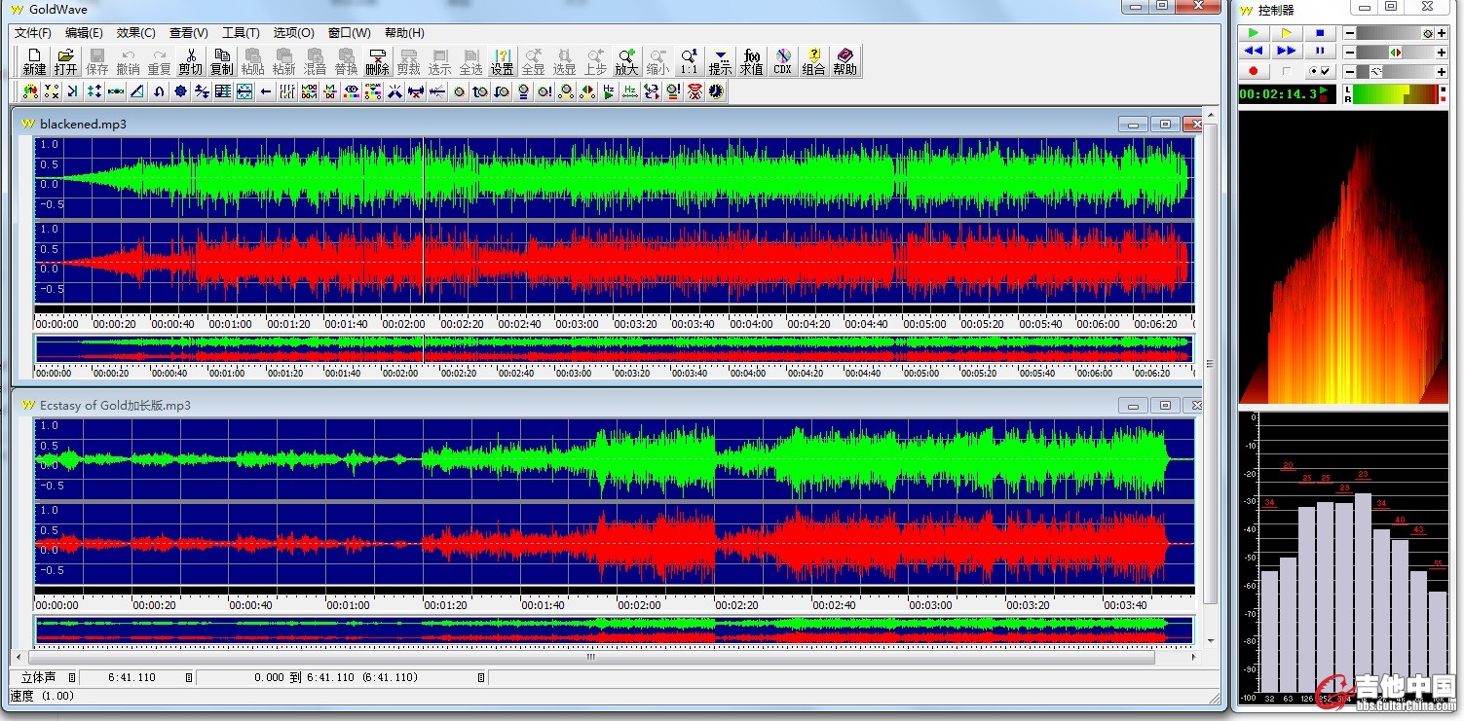
Task: Click the volume slider in 控制器
Action: (1396, 33)
